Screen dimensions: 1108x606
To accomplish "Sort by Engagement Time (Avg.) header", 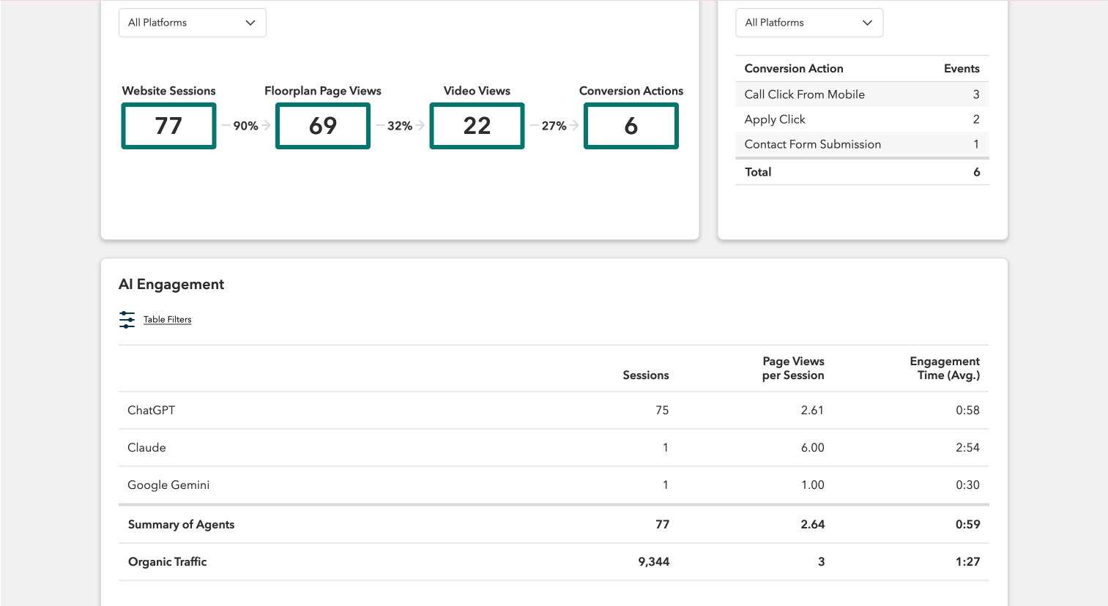I will coord(945,368).
